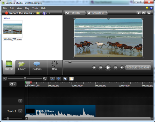Open the Tools menu
The height and width of the screenshot is (122, 155).
(x=35, y=8)
